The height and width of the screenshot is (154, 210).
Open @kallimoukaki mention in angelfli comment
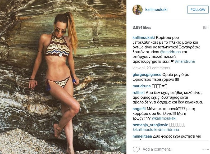click(164, 118)
